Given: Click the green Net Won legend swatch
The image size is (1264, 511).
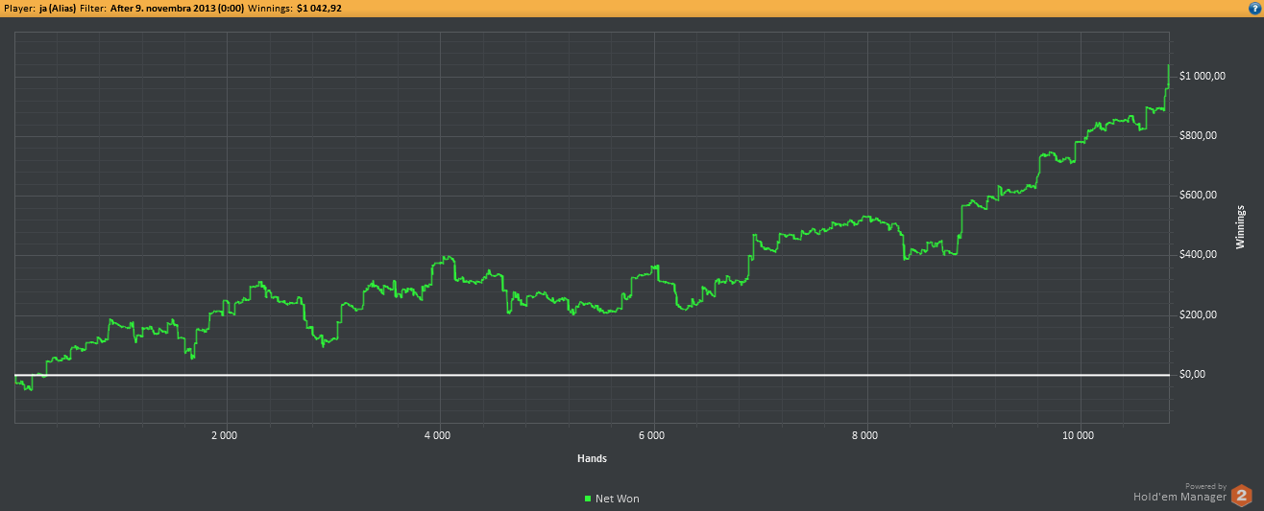Looking at the screenshot, I should point(588,499).
